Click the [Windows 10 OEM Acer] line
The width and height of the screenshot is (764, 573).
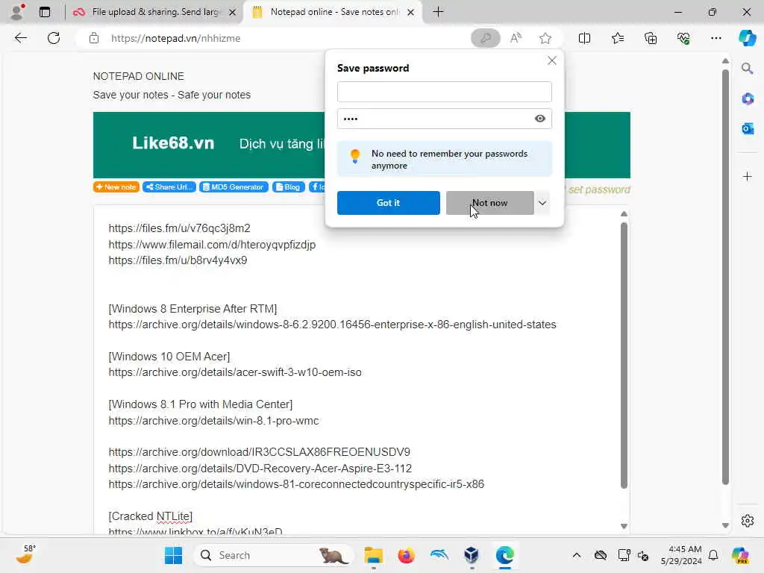[169, 356]
